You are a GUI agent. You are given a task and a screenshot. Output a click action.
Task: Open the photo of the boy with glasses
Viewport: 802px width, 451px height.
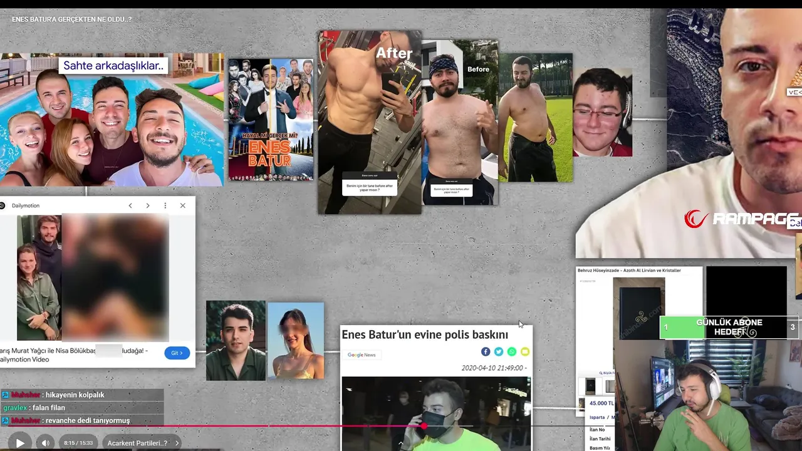pyautogui.click(x=602, y=112)
